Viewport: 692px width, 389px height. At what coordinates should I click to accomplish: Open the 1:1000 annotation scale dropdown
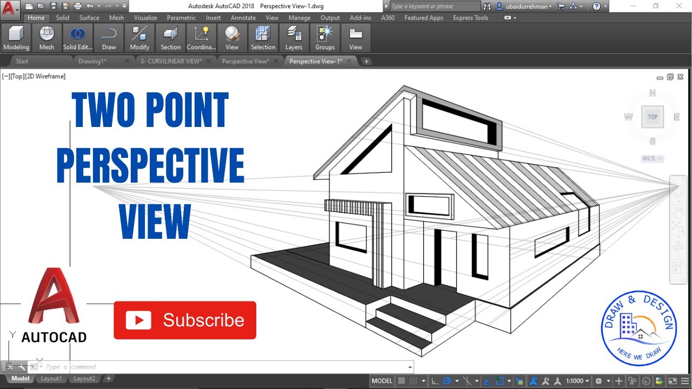tap(578, 381)
